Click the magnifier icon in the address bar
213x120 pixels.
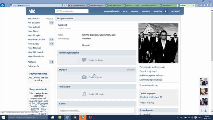[x=62, y=5]
